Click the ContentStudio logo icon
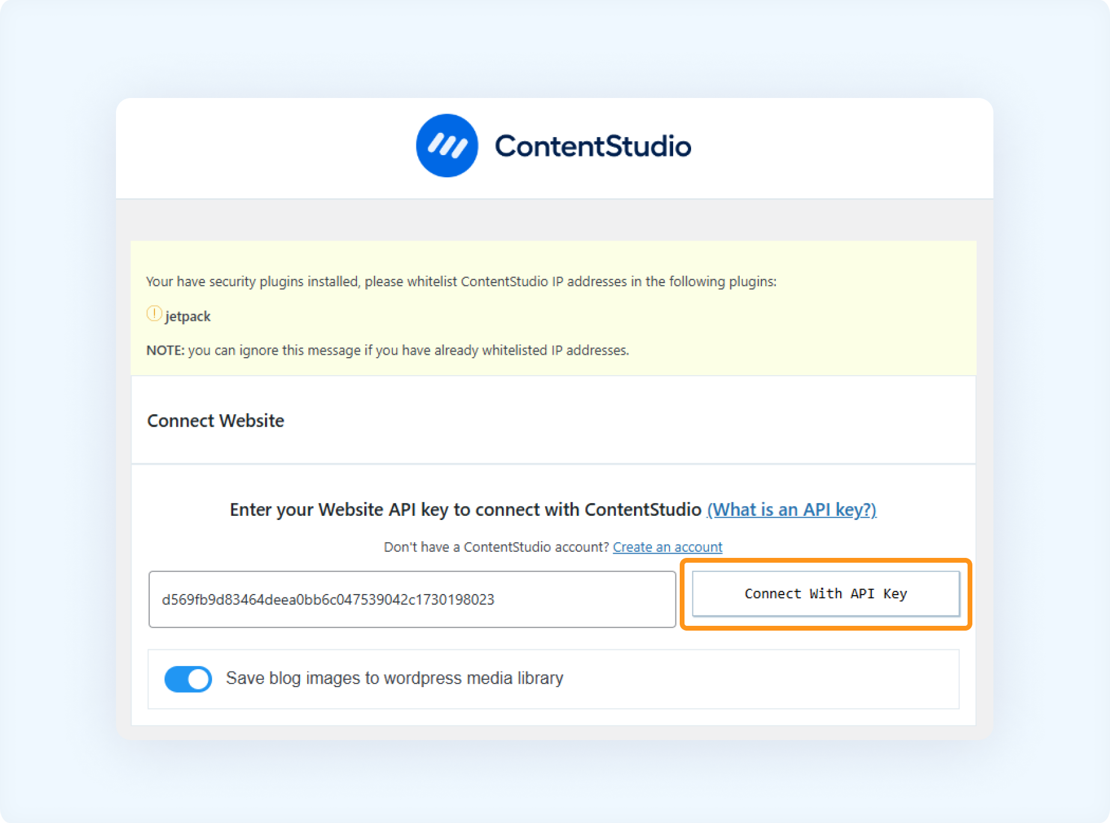This screenshot has width=1110, height=823. pos(447,145)
